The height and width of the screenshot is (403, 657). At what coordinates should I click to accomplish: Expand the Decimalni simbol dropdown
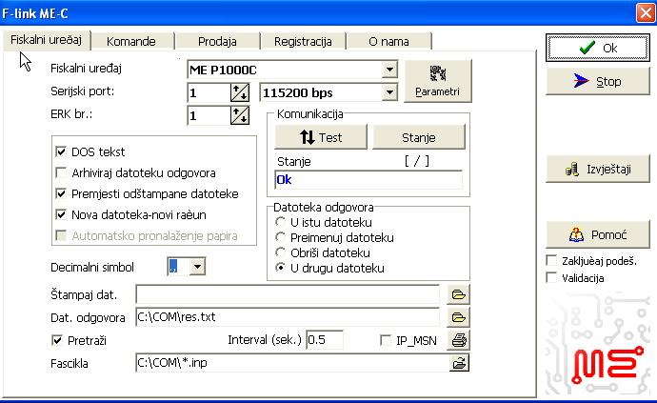click(x=197, y=267)
